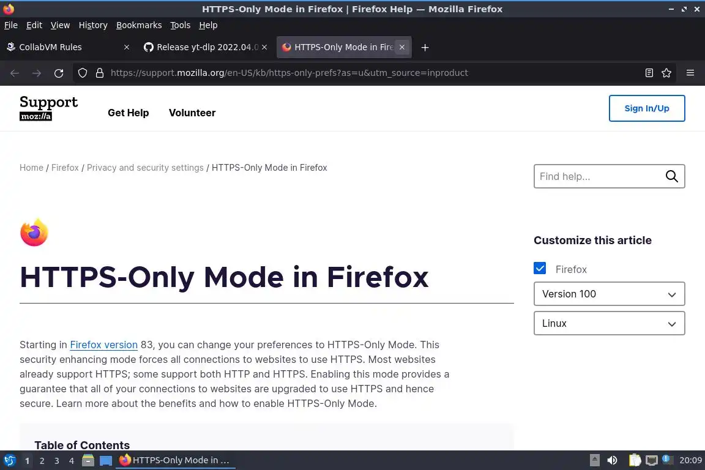
Task: Open the Edit menu
Action: (34, 25)
